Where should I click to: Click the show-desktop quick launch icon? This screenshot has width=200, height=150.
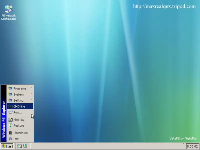pos(19,146)
